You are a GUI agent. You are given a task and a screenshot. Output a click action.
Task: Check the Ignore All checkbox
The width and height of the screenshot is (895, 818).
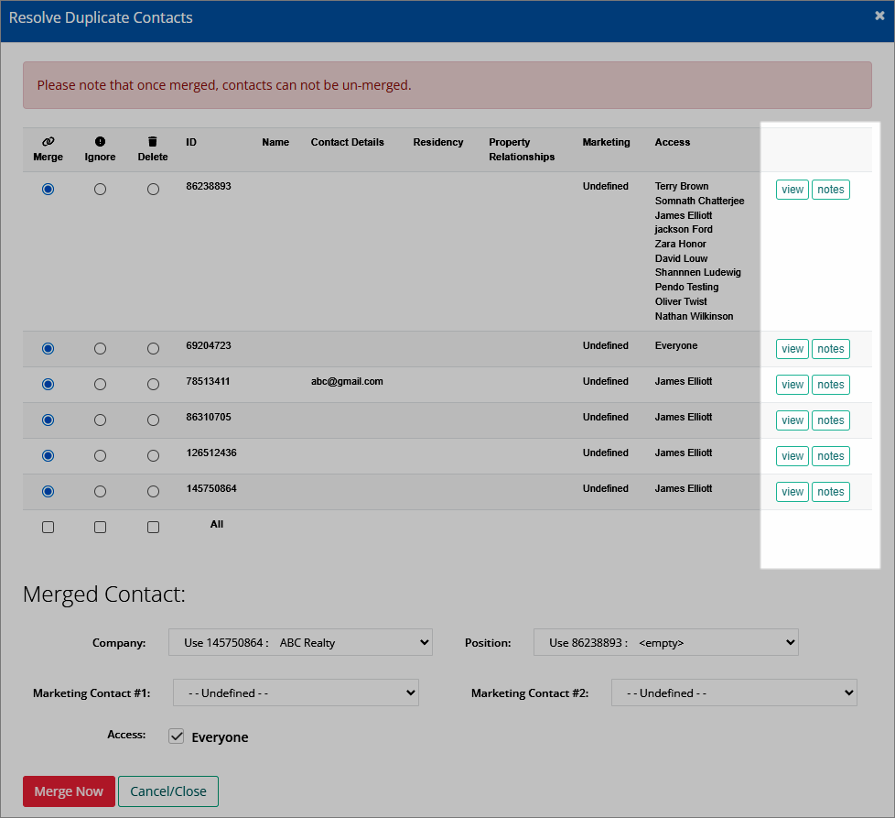100,528
